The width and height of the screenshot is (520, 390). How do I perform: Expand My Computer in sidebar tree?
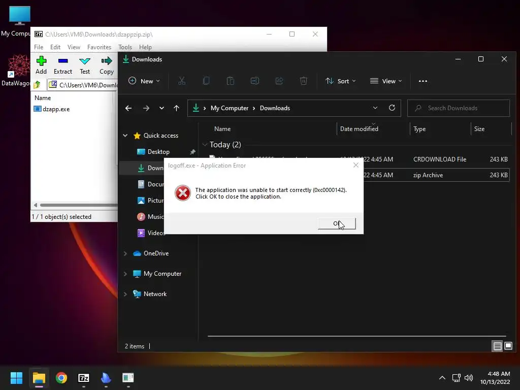click(x=125, y=274)
